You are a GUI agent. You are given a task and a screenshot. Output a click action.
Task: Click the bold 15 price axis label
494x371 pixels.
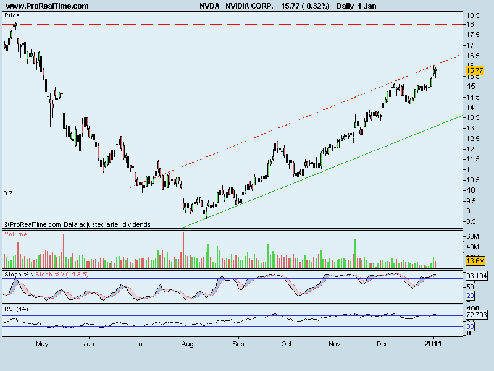click(x=471, y=87)
